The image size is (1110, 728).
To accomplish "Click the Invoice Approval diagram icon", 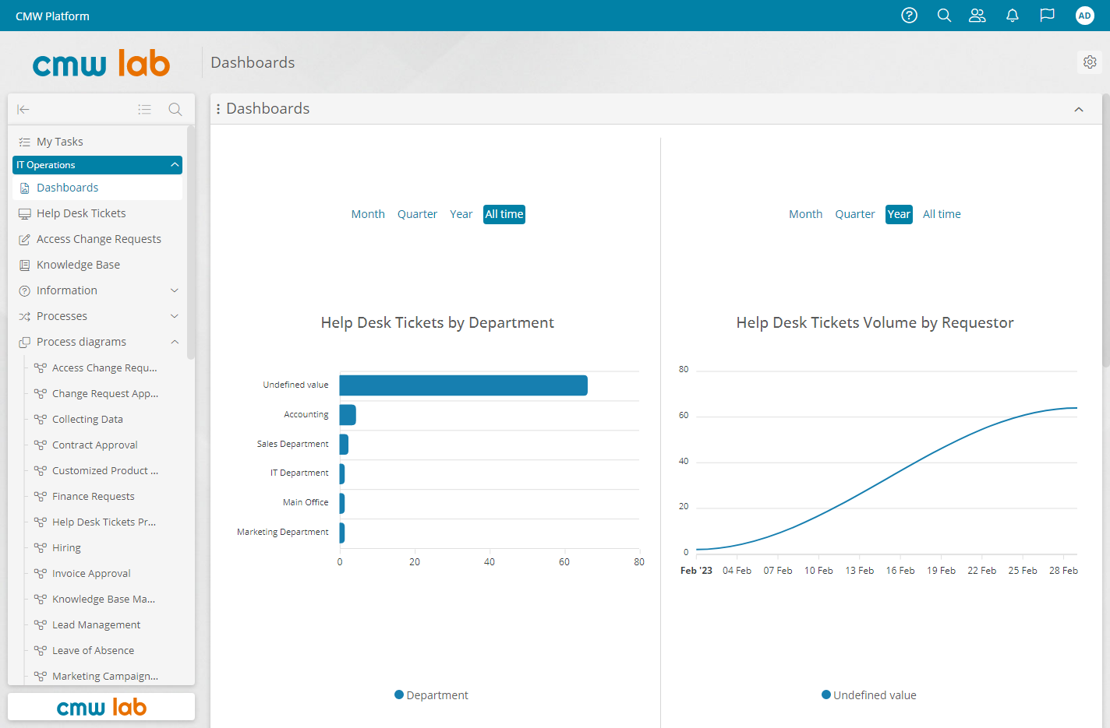I will pos(41,573).
